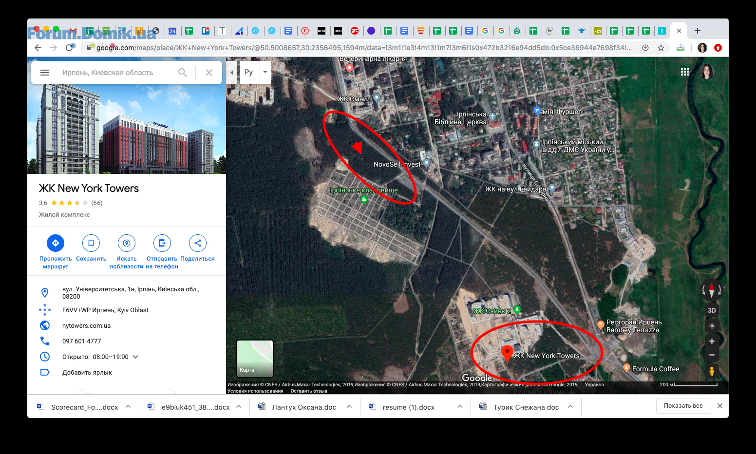This screenshot has width=756, height=454.
Task: Click the Проложить маршрут directions icon
Action: [56, 243]
